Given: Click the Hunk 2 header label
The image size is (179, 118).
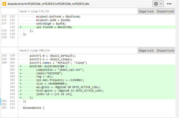Looking at the screenshot, I should (x=34, y=51).
